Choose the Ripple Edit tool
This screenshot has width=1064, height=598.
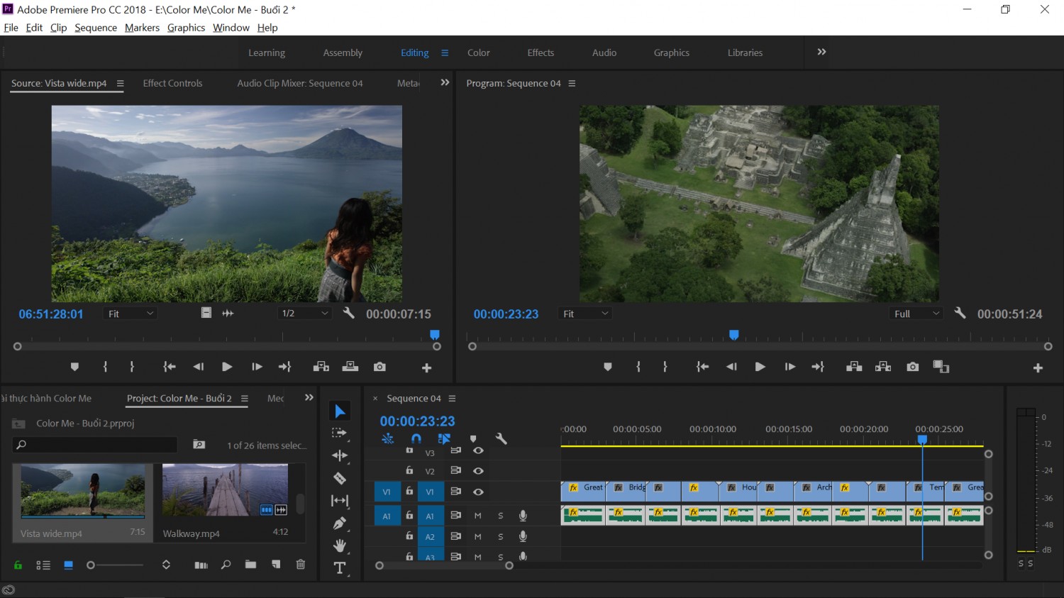pos(340,455)
